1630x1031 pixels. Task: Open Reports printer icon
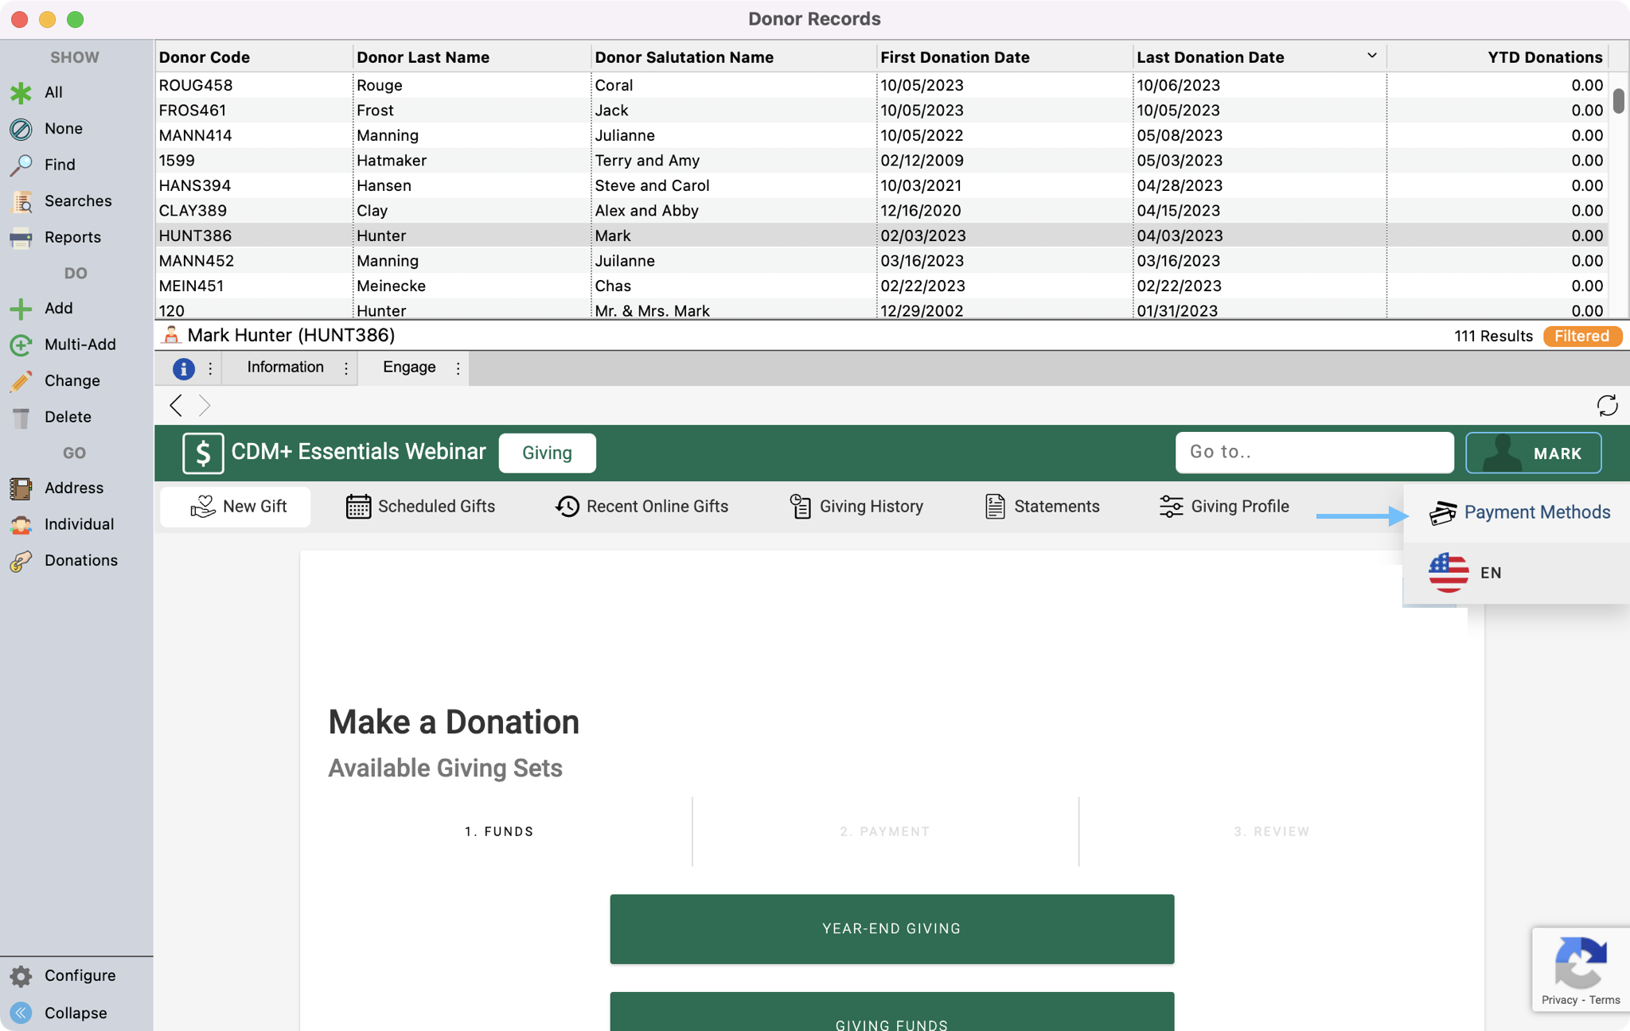click(x=21, y=237)
